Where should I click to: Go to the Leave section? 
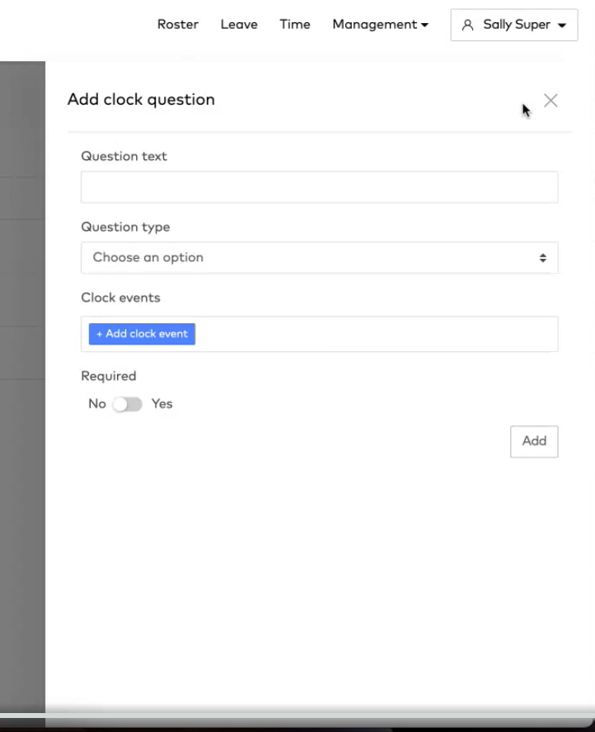point(239,24)
